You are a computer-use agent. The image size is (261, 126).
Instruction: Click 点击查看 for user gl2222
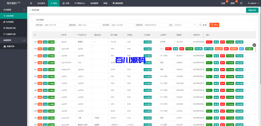[x=148, y=42]
